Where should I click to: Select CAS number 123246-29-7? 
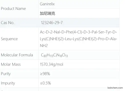coord(52,23)
